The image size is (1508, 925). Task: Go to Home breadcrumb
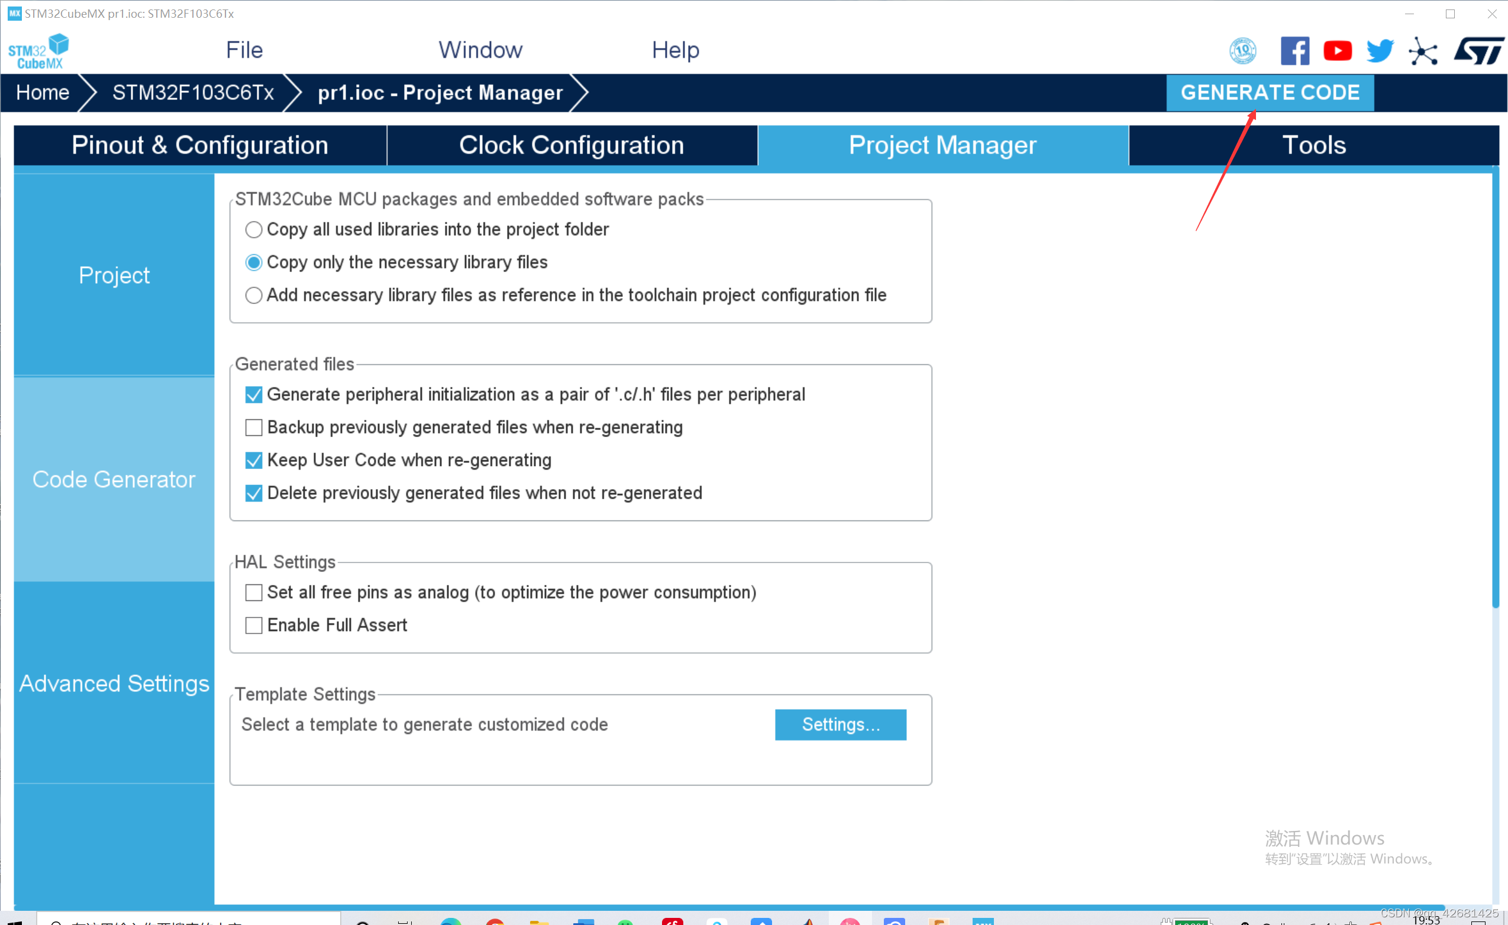pos(42,93)
